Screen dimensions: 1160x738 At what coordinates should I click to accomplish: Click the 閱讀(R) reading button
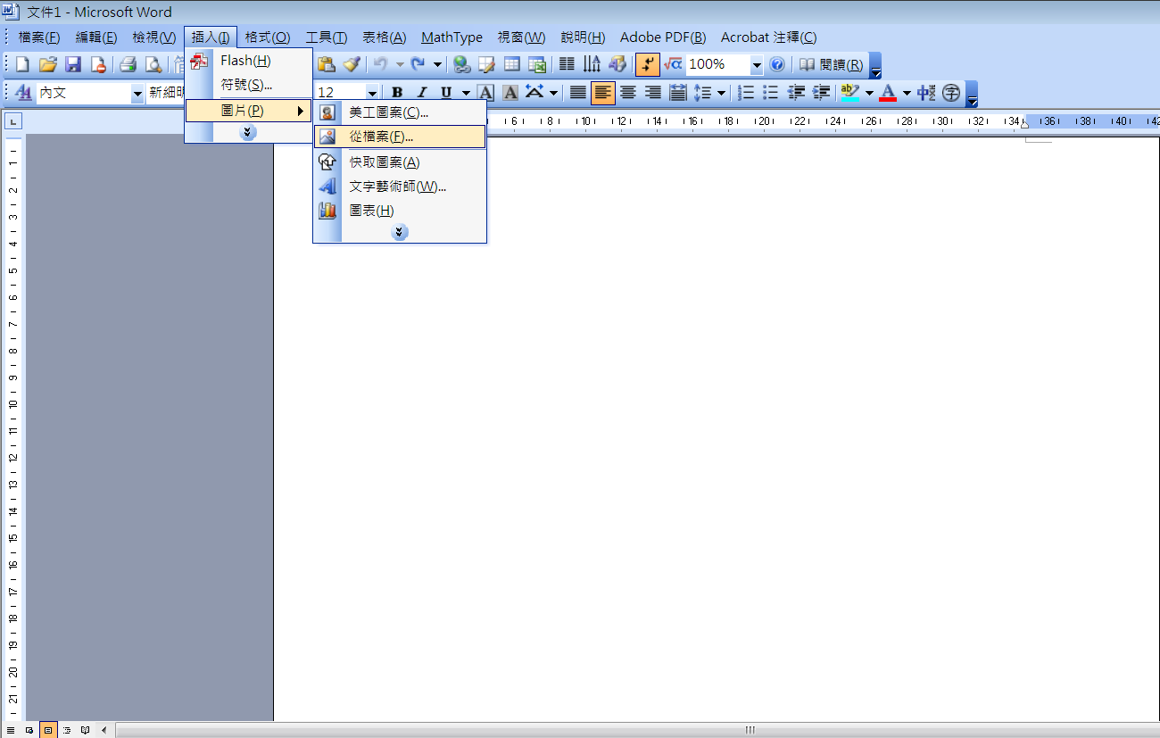pos(831,64)
